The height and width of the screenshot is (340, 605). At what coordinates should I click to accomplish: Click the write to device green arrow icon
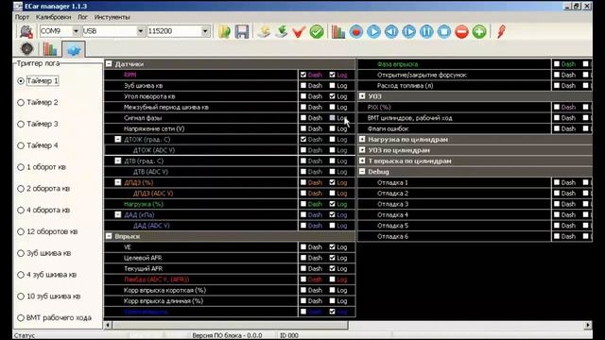282,31
